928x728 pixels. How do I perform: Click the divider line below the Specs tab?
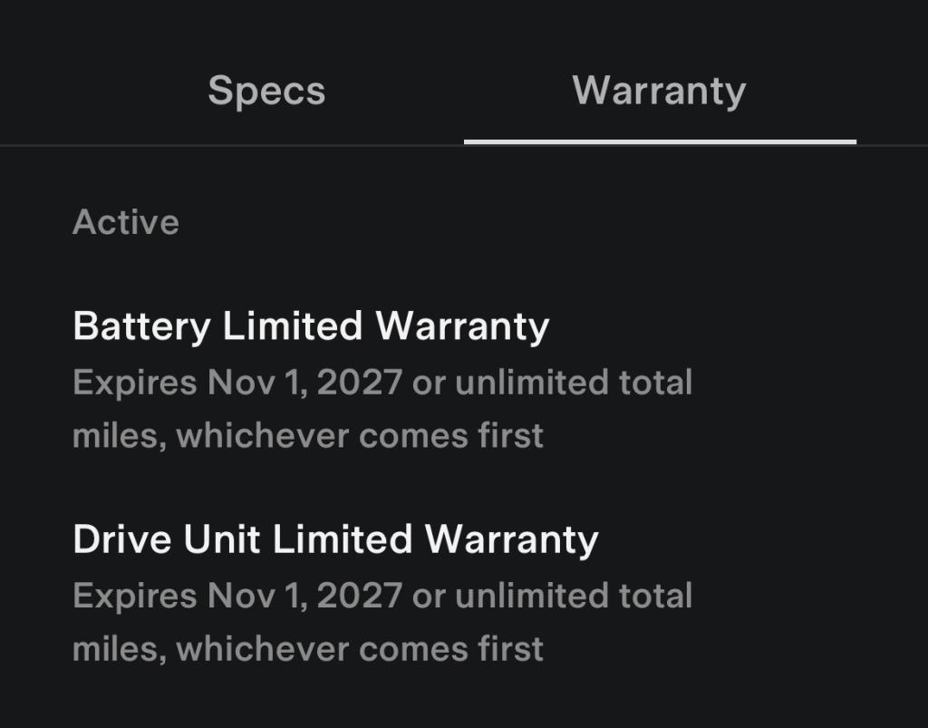coord(232,145)
